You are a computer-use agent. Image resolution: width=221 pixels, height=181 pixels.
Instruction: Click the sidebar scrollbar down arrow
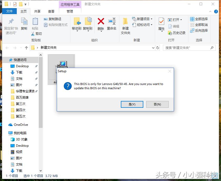[41, 171]
